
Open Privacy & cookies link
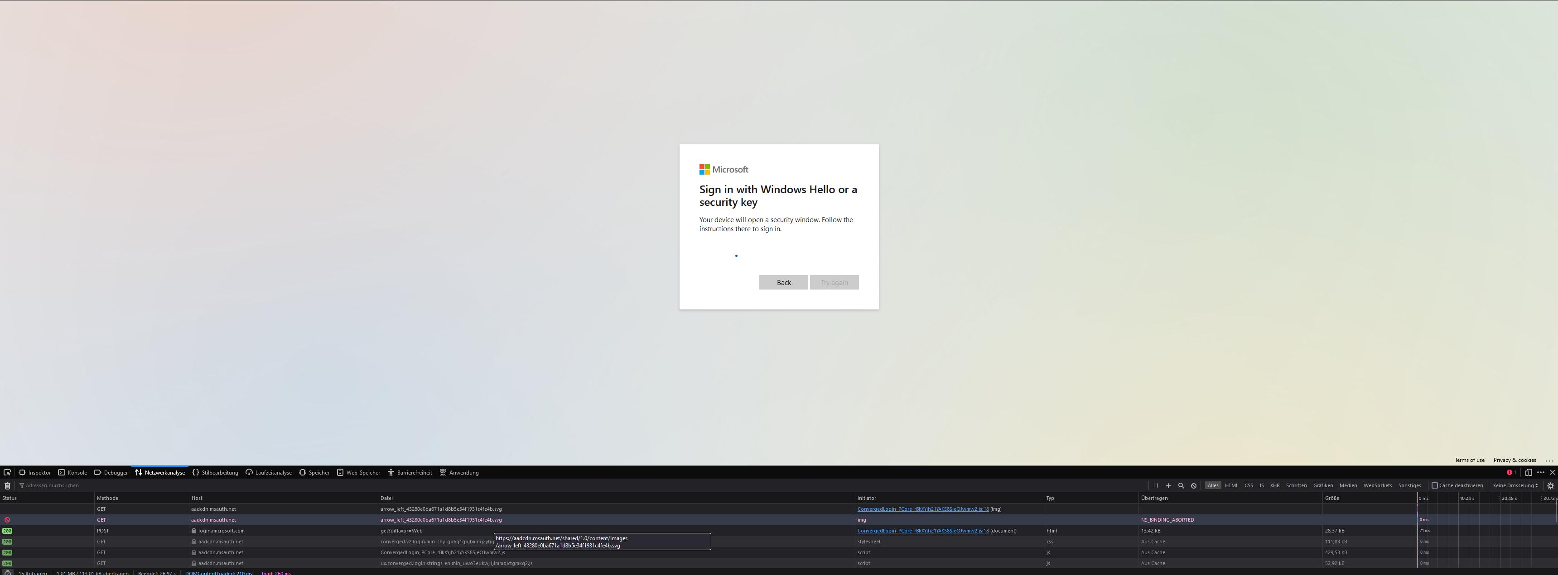coord(1515,460)
